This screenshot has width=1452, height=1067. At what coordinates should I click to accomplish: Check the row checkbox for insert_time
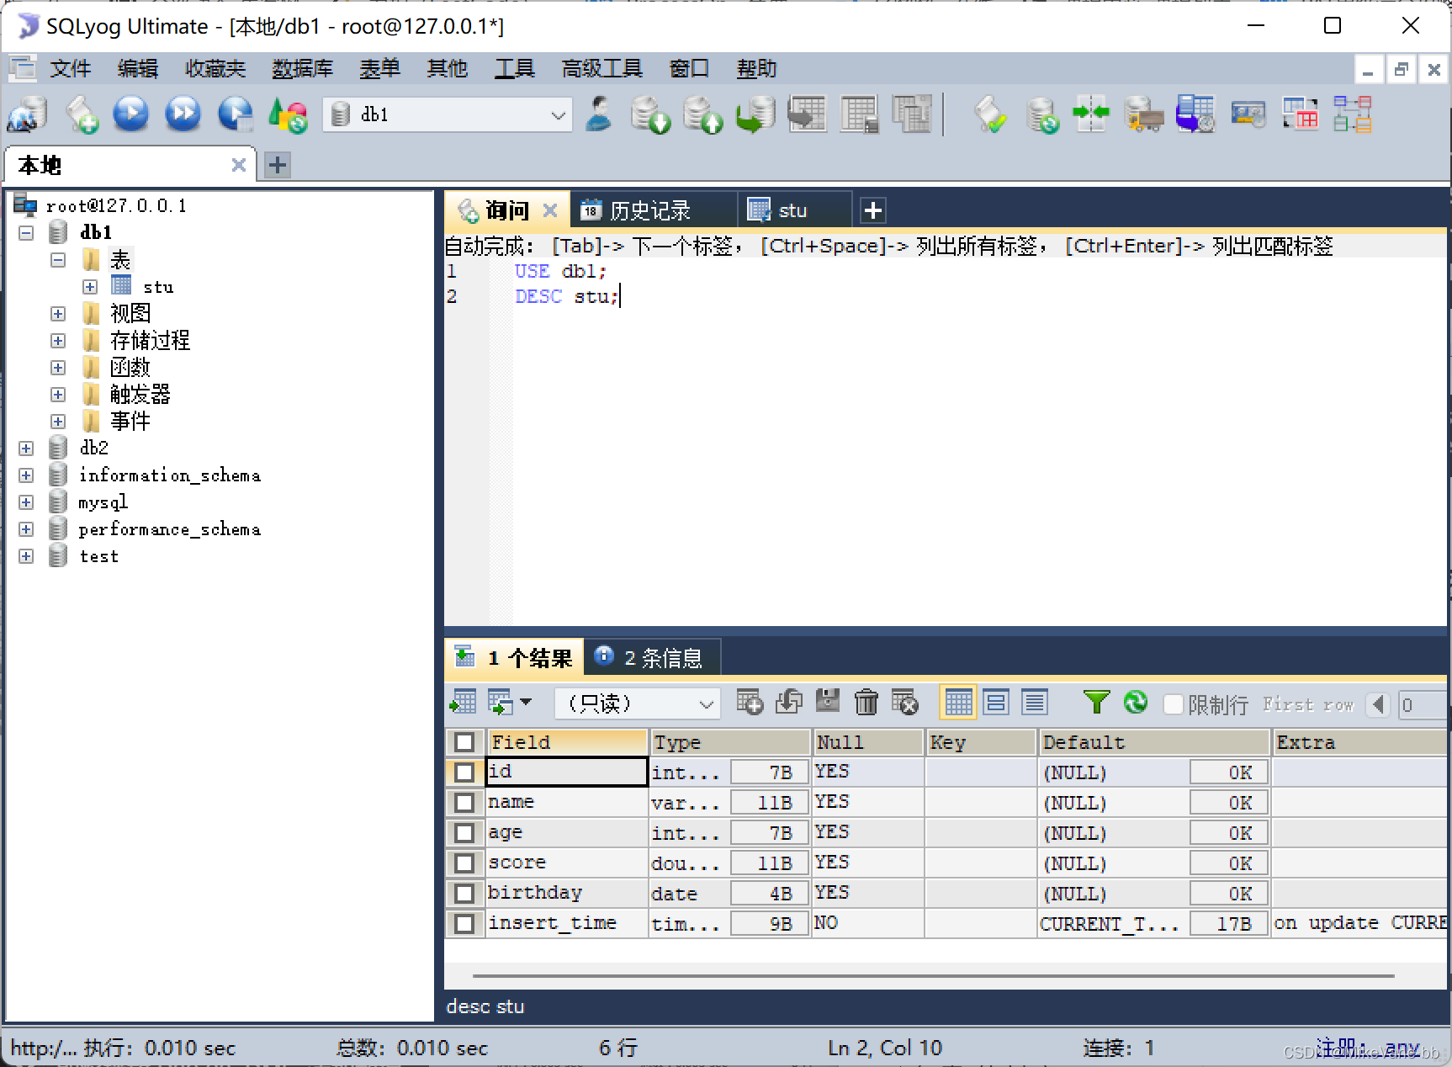[x=464, y=923]
